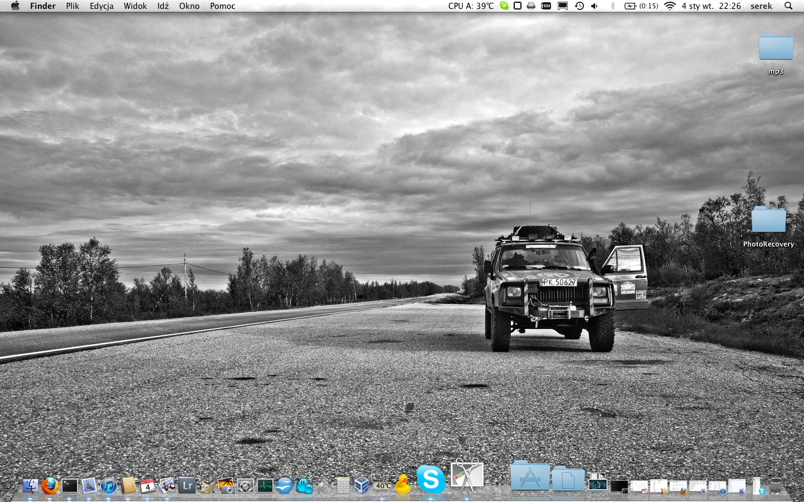Open the battery status (0:15) menu
Viewport: 804px width, 502px height.
tap(641, 6)
